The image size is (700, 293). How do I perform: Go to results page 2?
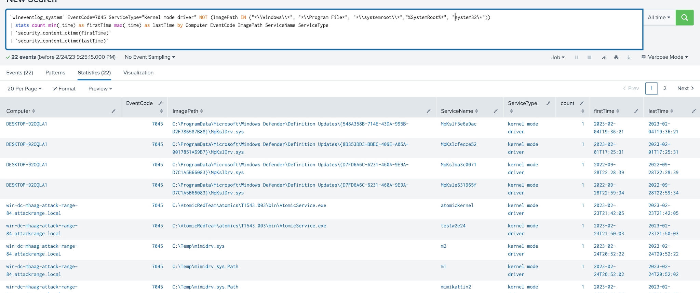coord(665,88)
